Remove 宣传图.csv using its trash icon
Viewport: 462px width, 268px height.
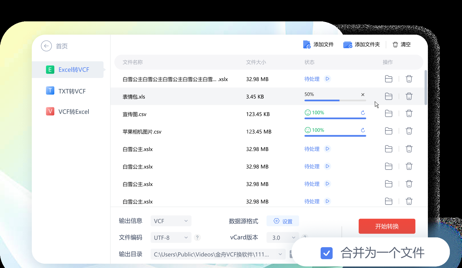pos(409,113)
